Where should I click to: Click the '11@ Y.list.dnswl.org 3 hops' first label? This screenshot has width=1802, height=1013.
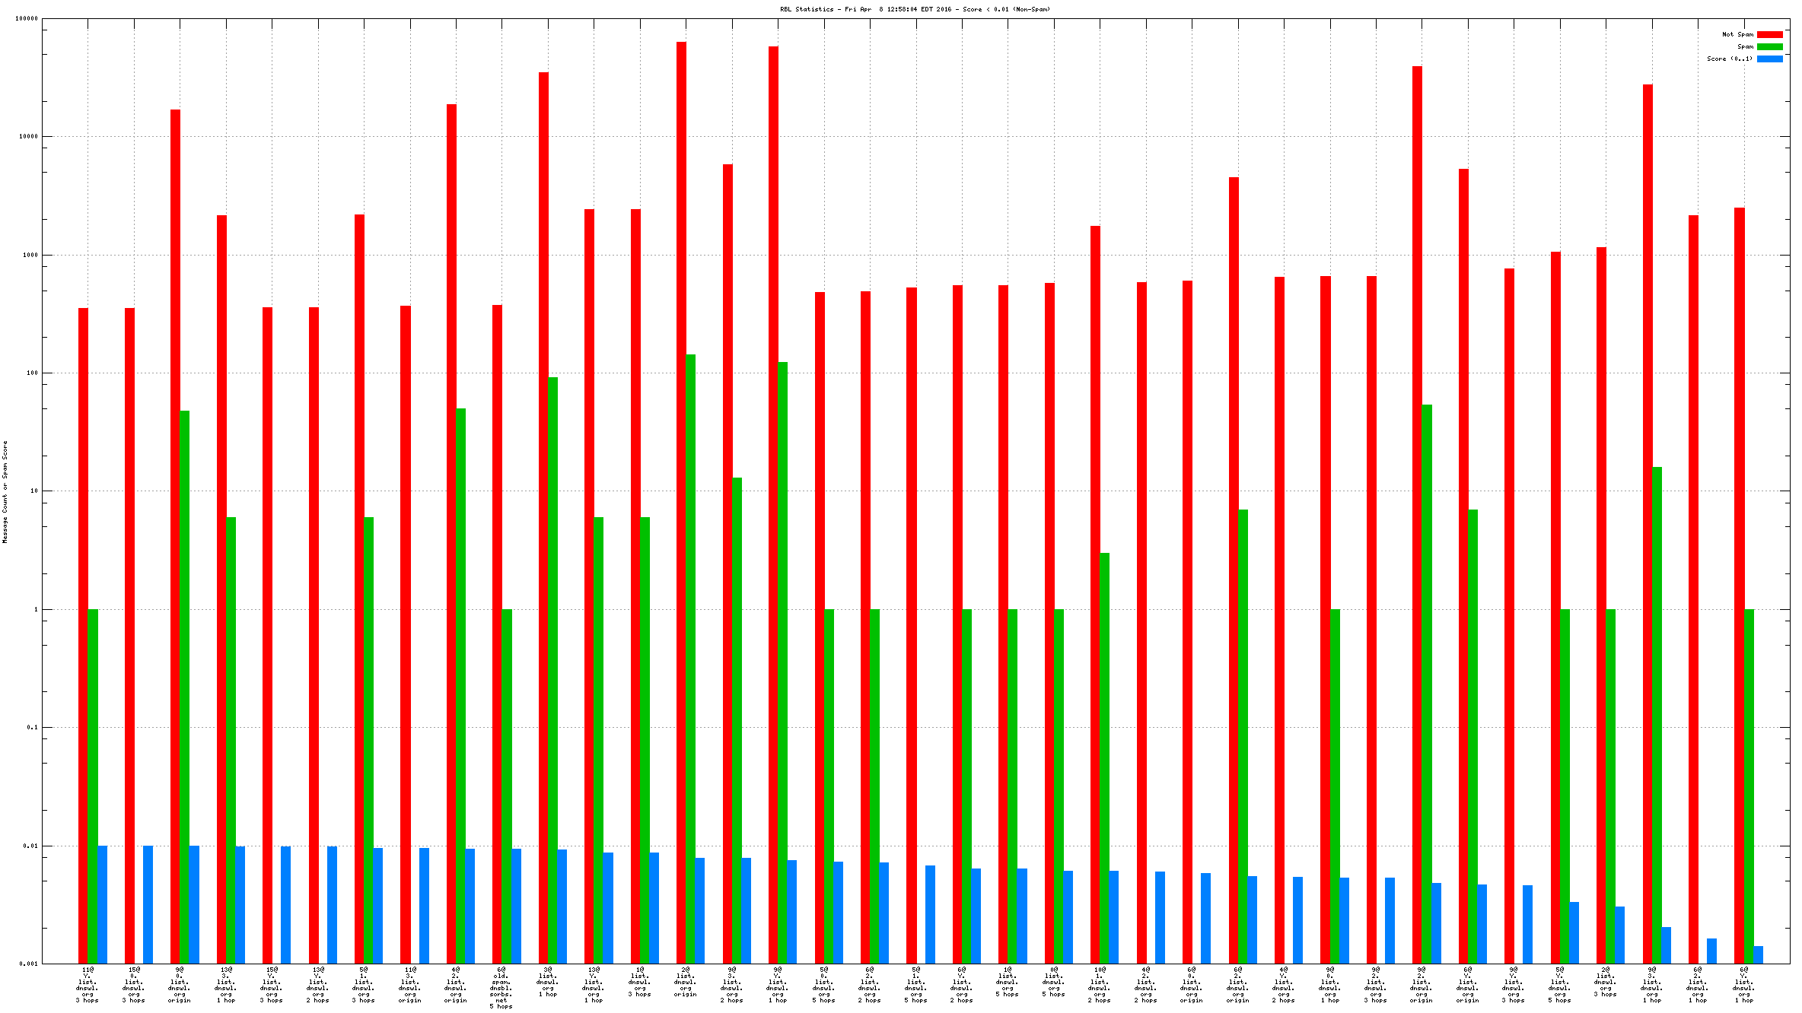click(88, 985)
